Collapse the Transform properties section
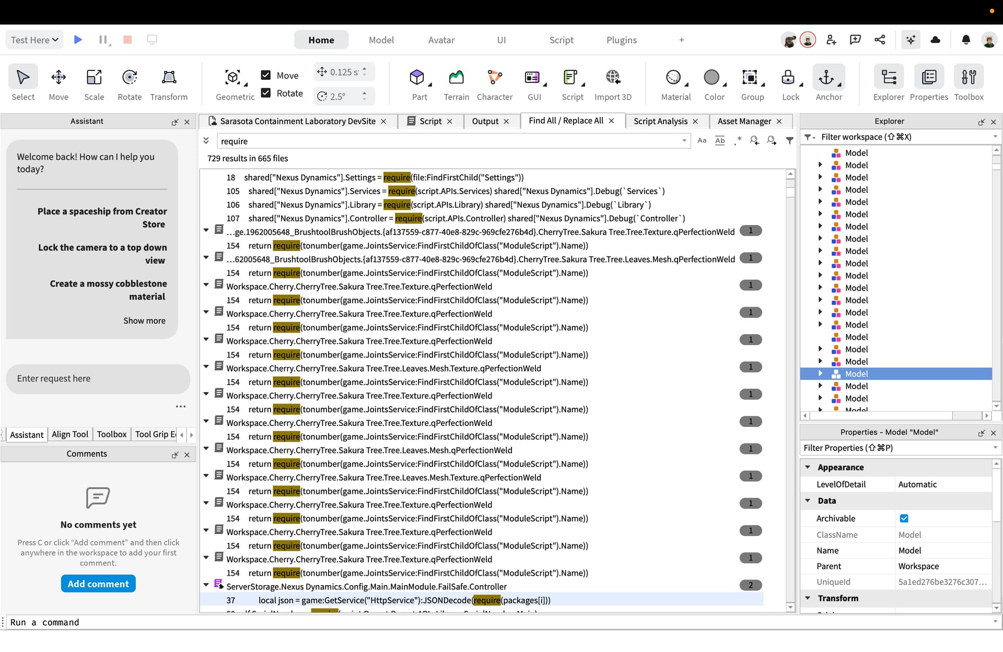The image size is (1003, 652). 808,598
